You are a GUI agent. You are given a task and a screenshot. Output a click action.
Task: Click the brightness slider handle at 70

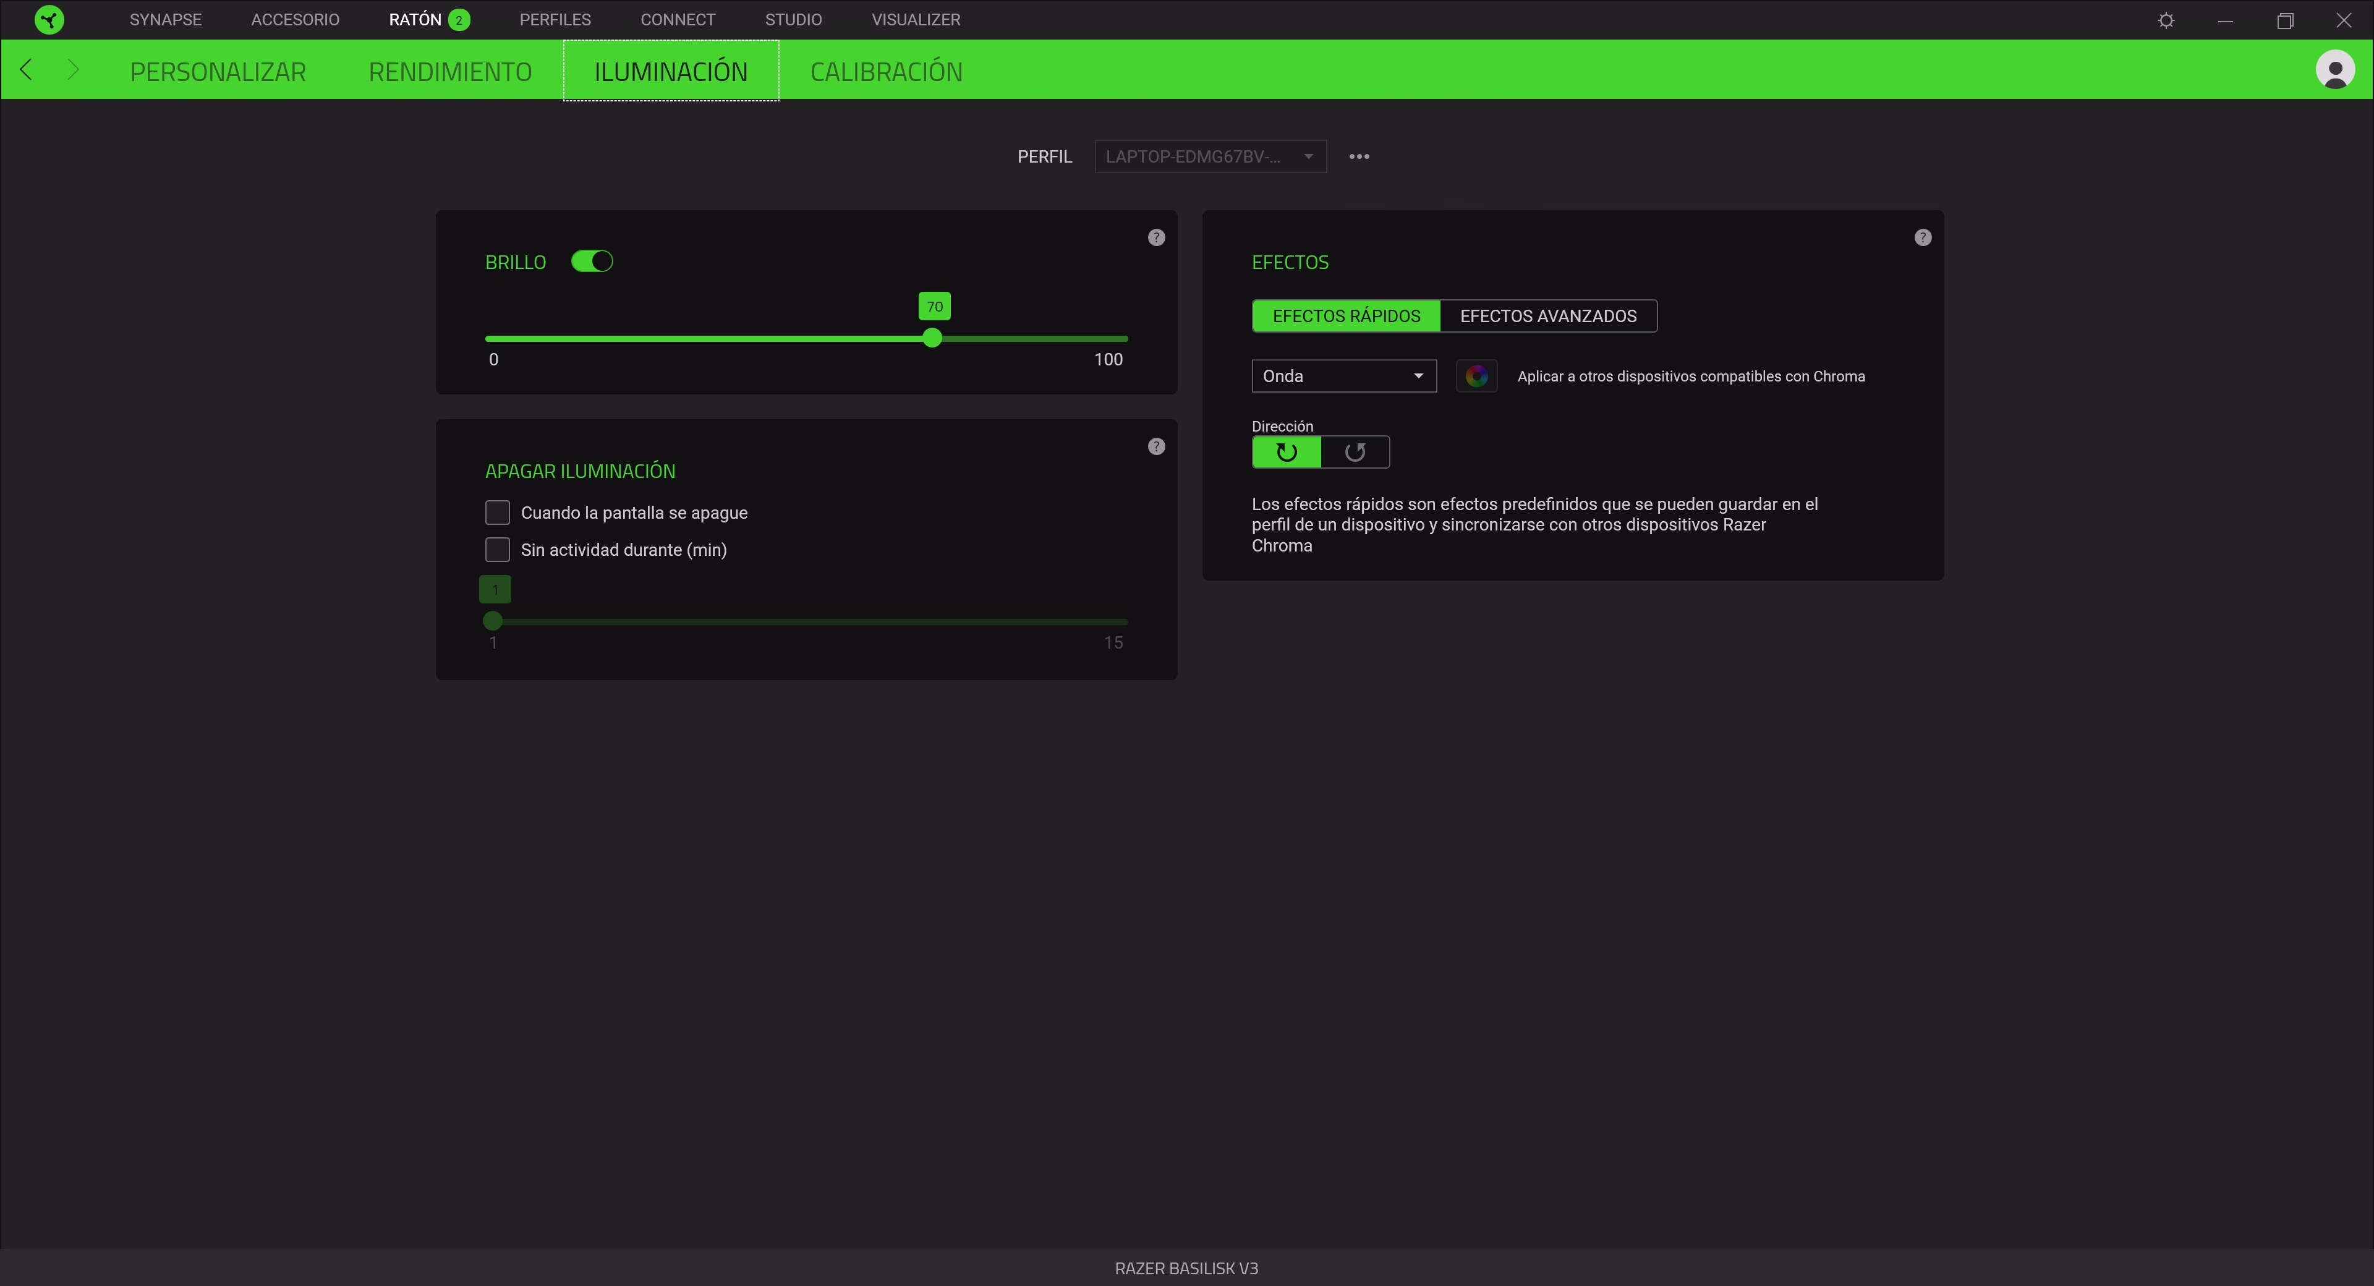[933, 338]
